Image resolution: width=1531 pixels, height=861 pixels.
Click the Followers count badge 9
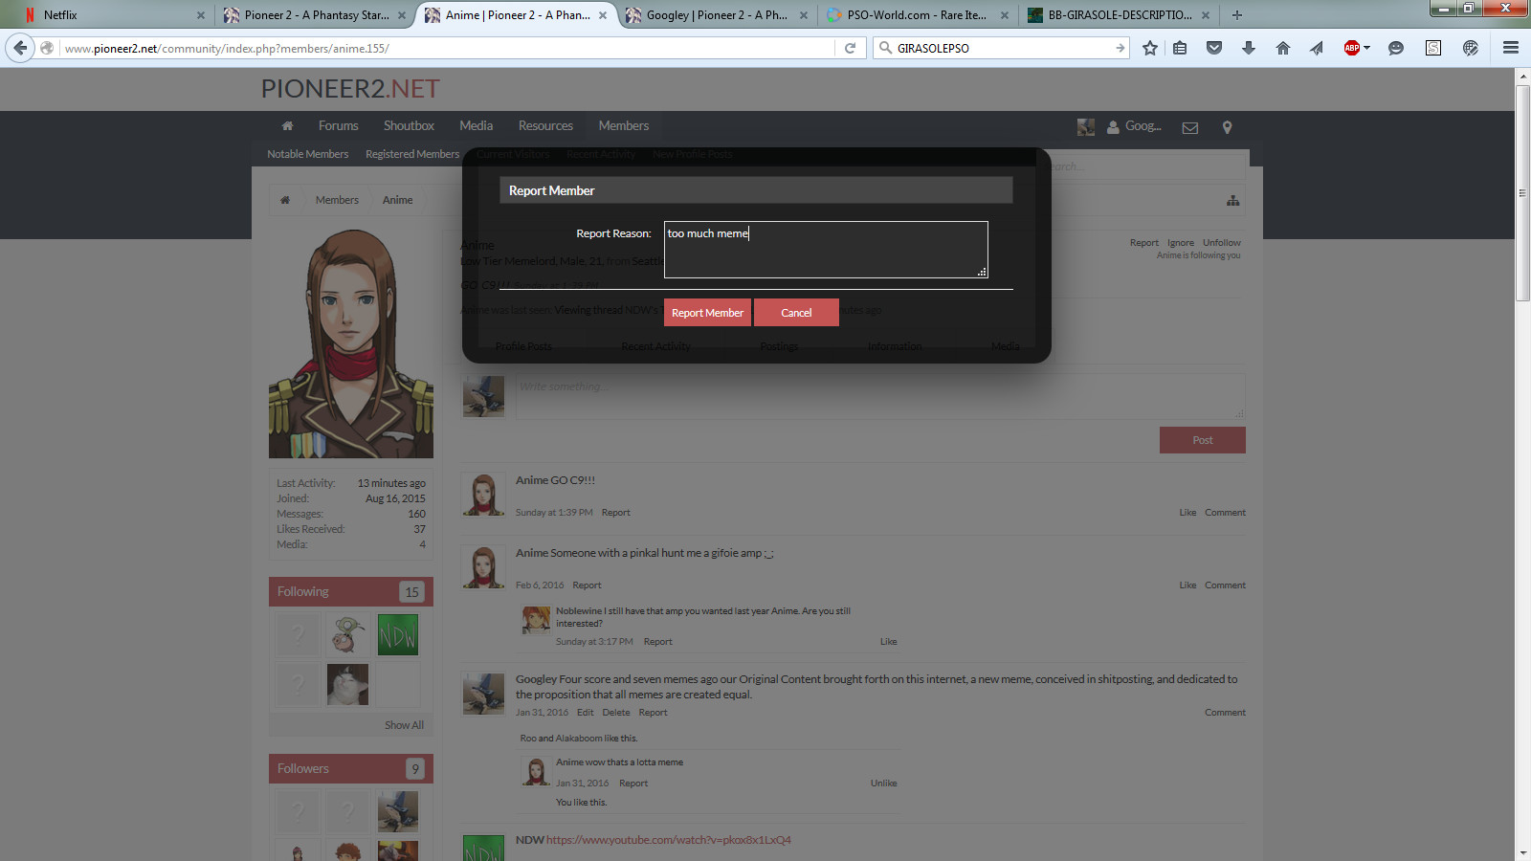coord(414,769)
